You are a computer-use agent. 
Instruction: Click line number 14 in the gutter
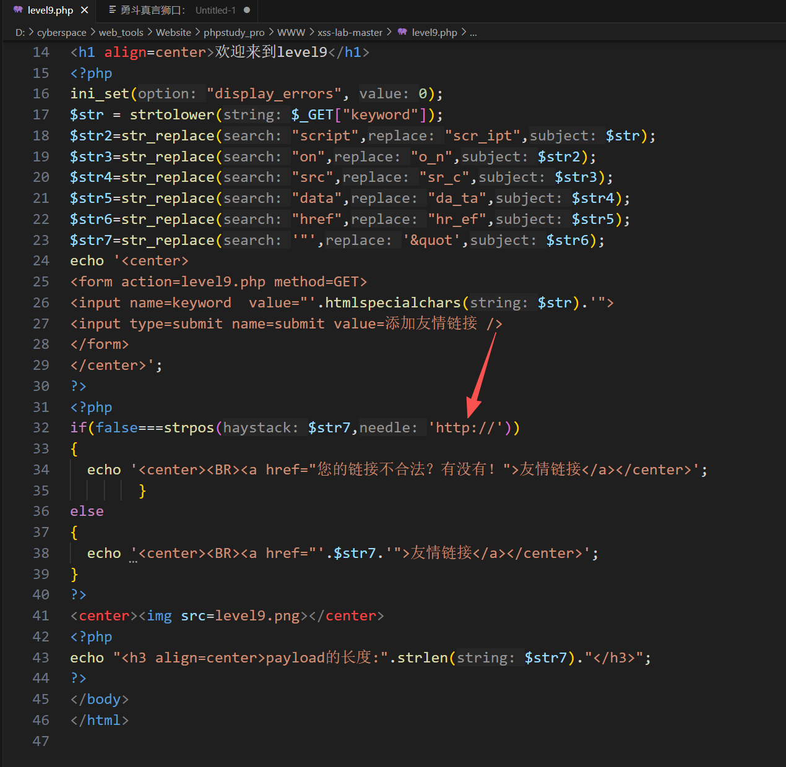41,53
